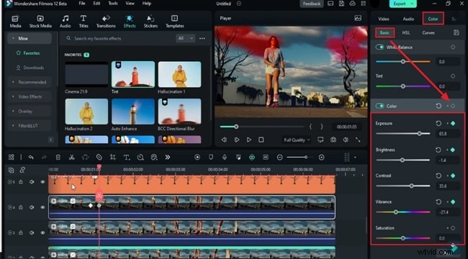Mute track 4 with its speaker icon
This screenshot has height=259, width=468.
[x=32, y=207]
